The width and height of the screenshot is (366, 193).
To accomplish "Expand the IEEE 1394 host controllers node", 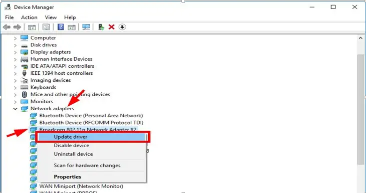I will pyautogui.click(x=15, y=73).
